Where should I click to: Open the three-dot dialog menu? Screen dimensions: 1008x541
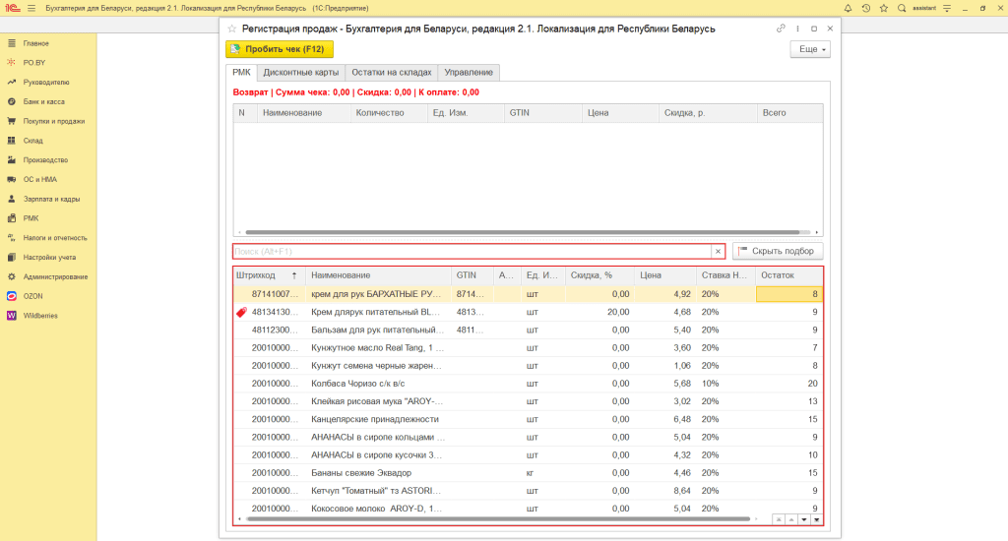coord(797,29)
